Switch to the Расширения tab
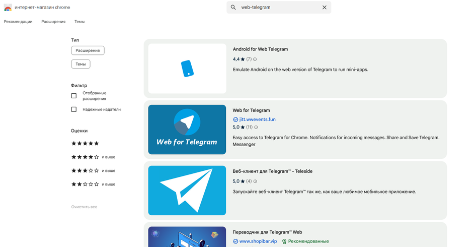This screenshot has height=247, width=475. pyautogui.click(x=53, y=22)
